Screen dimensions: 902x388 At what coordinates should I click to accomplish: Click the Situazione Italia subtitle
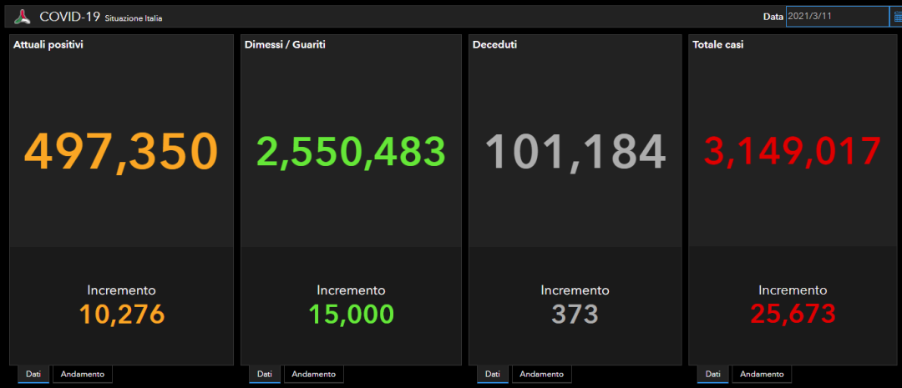click(134, 18)
